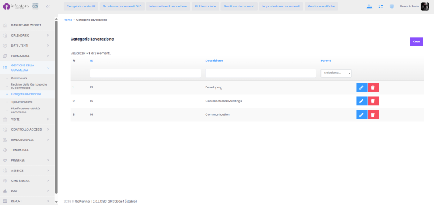Image resolution: width=434 pixels, height=205 pixels.
Task: Select Categorie lavorazione submenu item
Action: click(x=26, y=94)
